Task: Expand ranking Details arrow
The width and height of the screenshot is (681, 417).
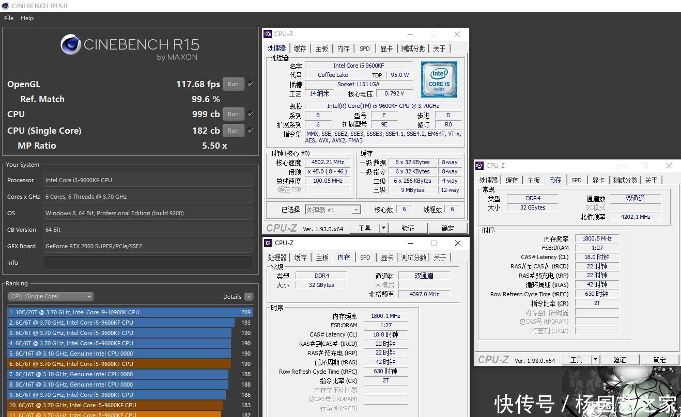Action: 249,297
